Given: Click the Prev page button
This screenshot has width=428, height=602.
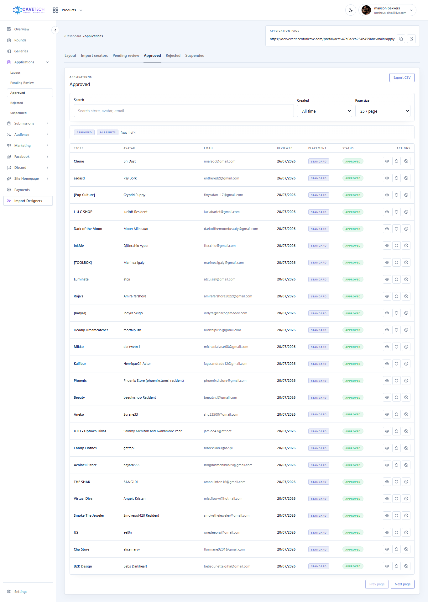Looking at the screenshot, I should click(x=377, y=584).
